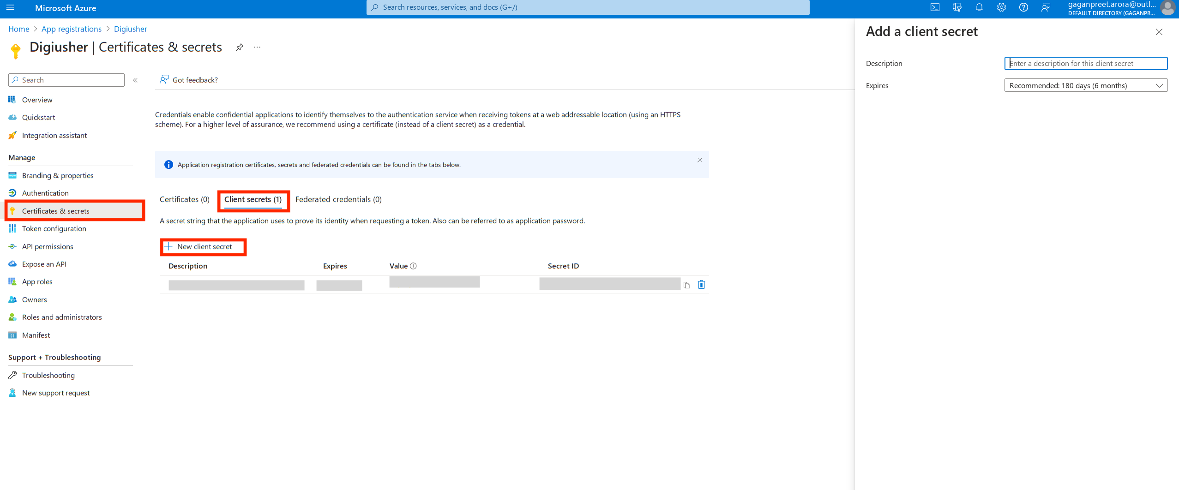Image resolution: width=1179 pixels, height=490 pixels.
Task: Open notifications bell
Action: click(979, 7)
